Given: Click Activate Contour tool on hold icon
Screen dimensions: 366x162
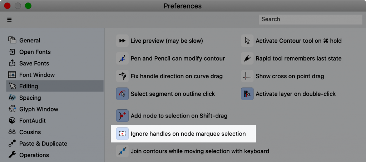Looking at the screenshot, I should pos(247,41).
